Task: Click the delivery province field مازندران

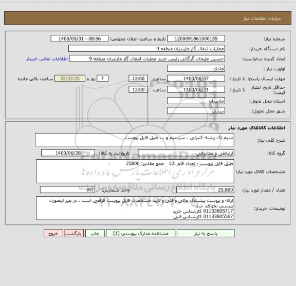Action: [x=196, y=101]
